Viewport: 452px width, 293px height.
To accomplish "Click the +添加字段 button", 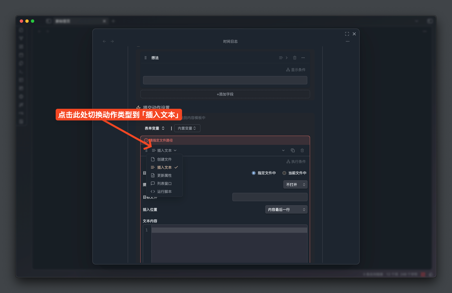I will (x=225, y=94).
